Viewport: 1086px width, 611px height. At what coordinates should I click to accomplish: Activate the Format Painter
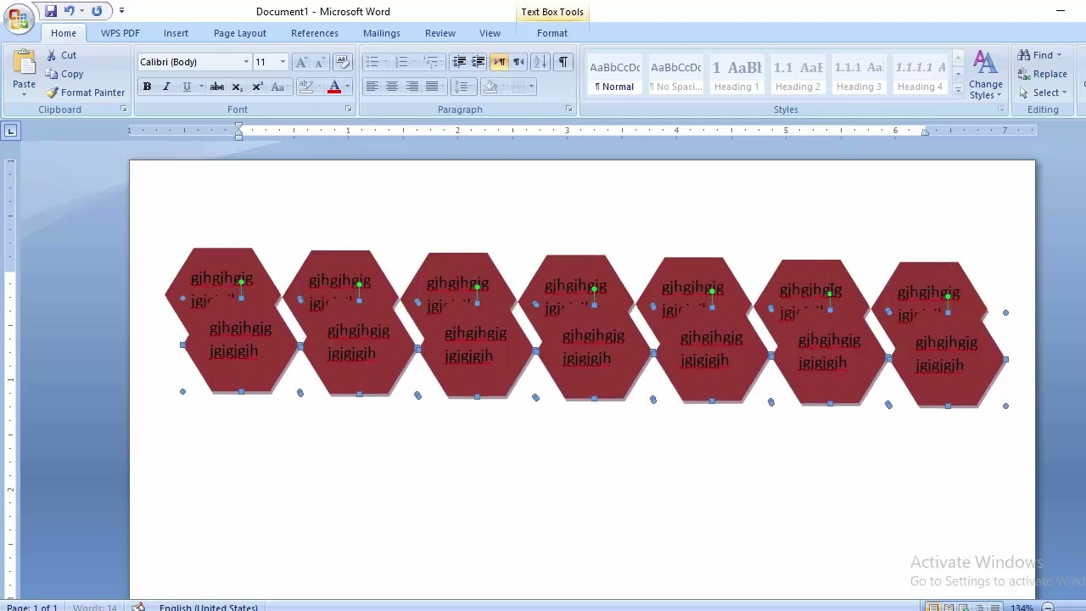click(86, 92)
